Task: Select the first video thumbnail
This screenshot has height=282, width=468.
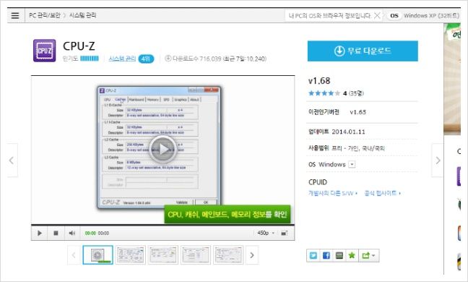Action: pyautogui.click(x=98, y=255)
